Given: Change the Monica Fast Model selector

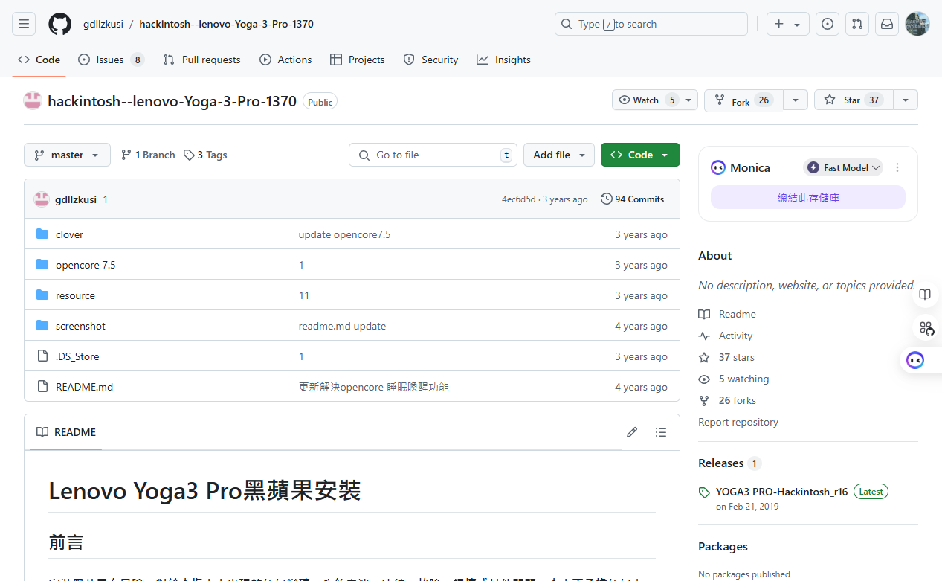Looking at the screenshot, I should (x=843, y=167).
